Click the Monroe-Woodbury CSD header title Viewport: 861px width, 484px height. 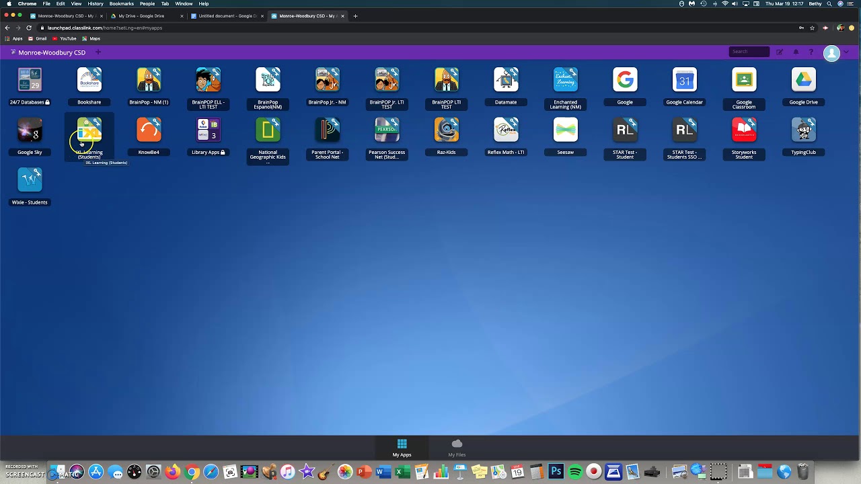pyautogui.click(x=52, y=52)
